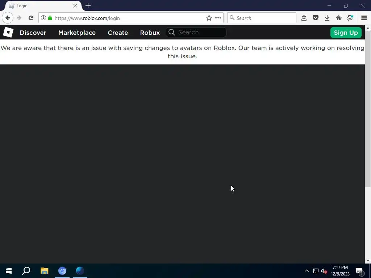Click the avatar issue notice text
Image resolution: width=371 pixels, height=278 pixels.
click(x=182, y=52)
